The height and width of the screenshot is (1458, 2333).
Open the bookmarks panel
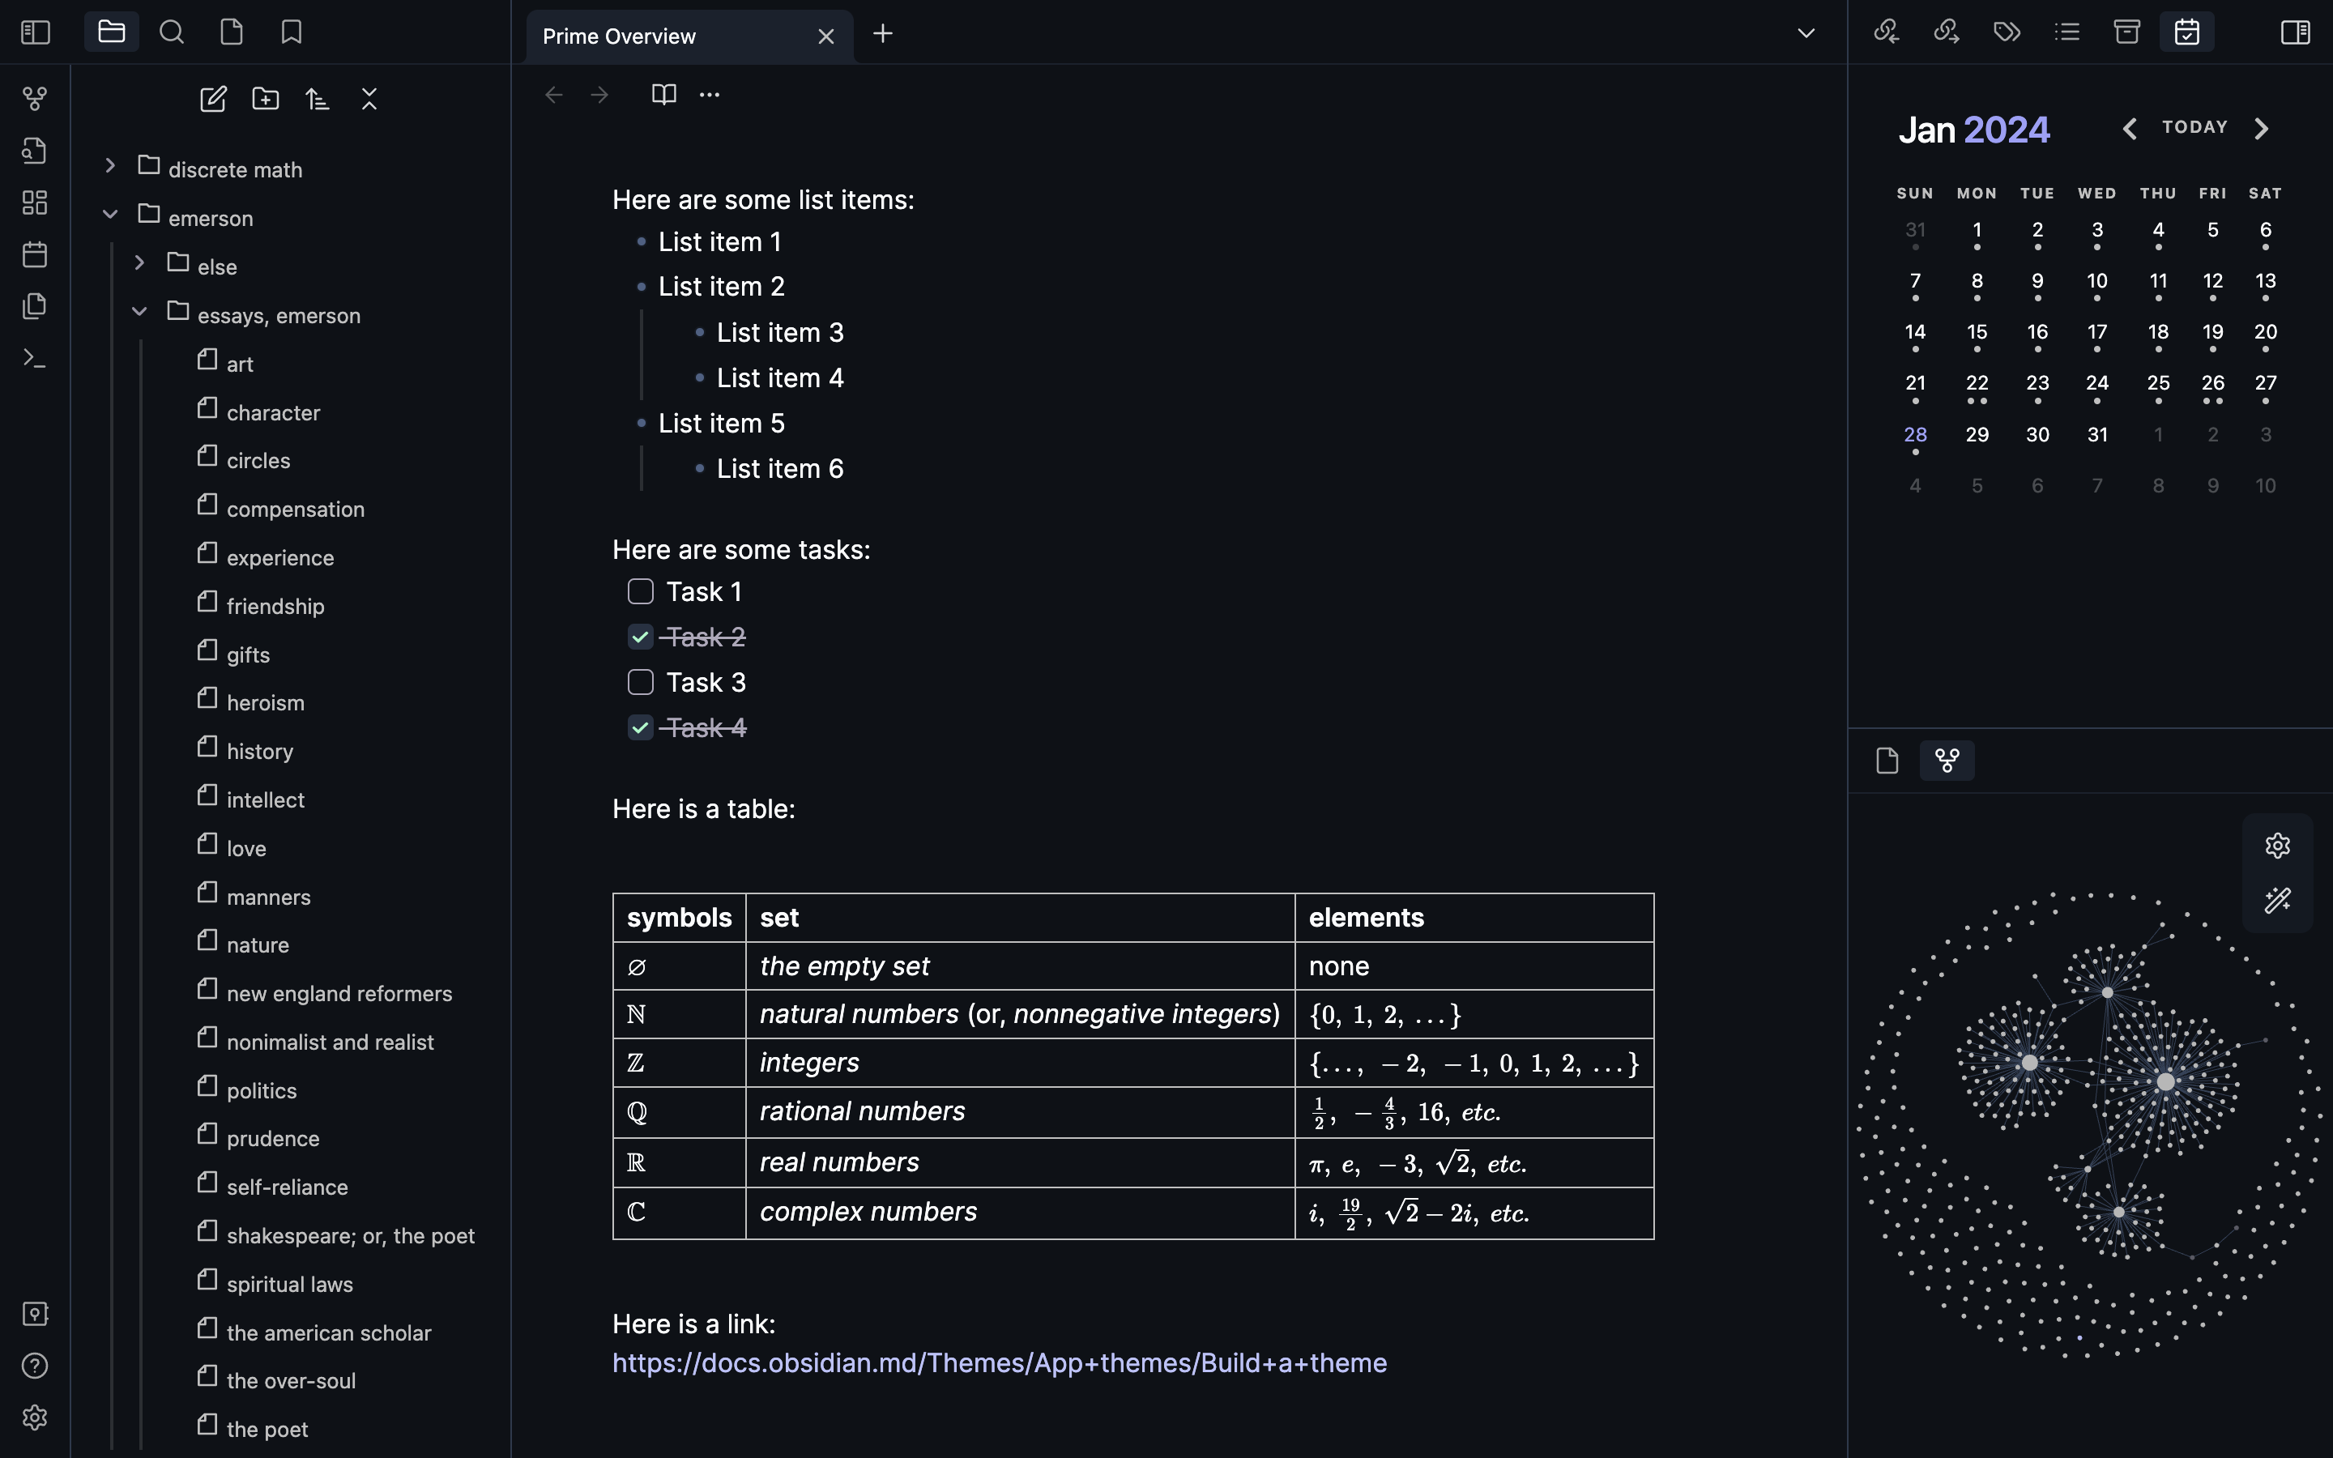click(291, 32)
